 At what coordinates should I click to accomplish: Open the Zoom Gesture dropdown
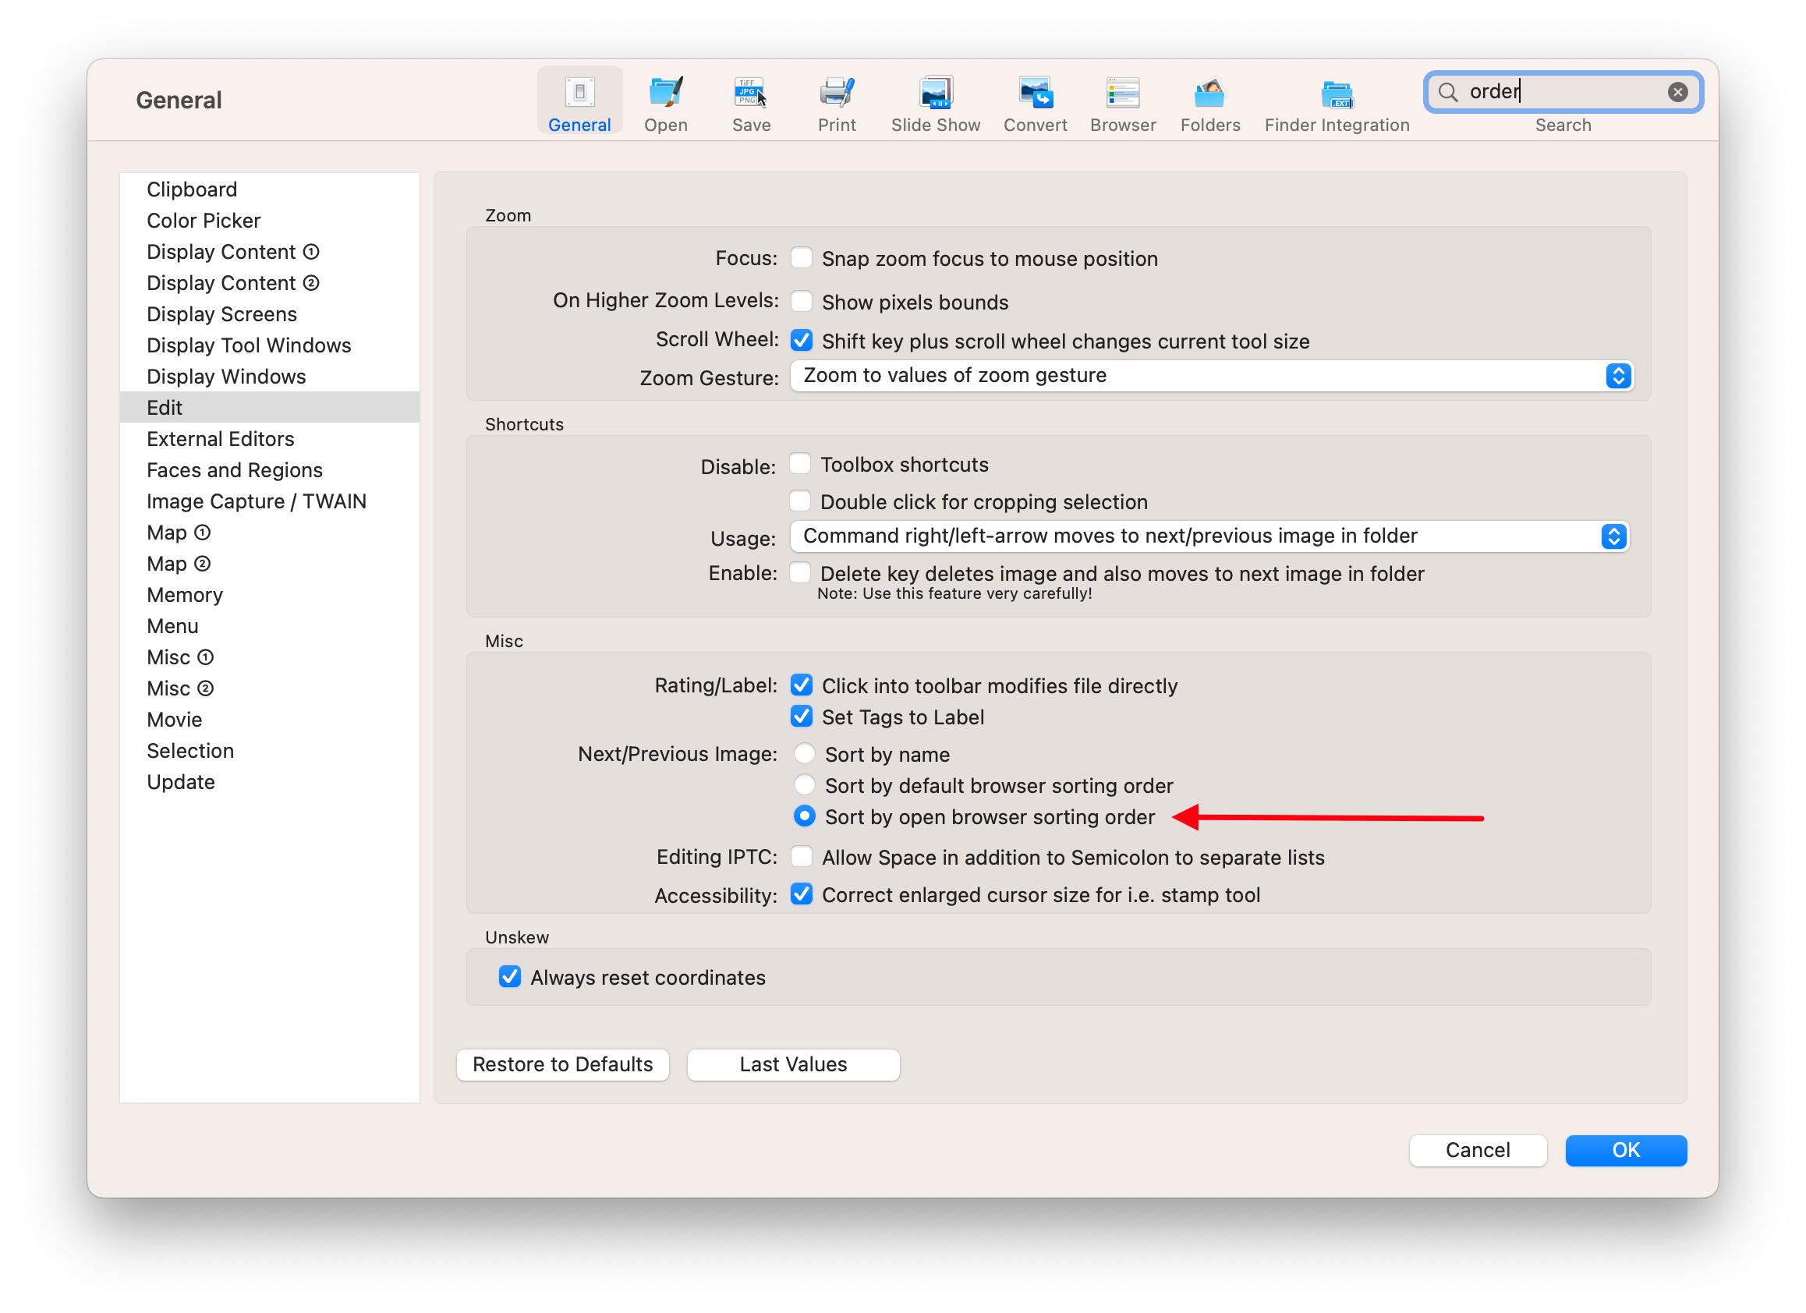point(1211,376)
